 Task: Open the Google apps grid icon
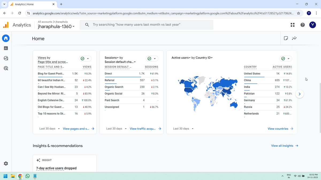(292, 25)
